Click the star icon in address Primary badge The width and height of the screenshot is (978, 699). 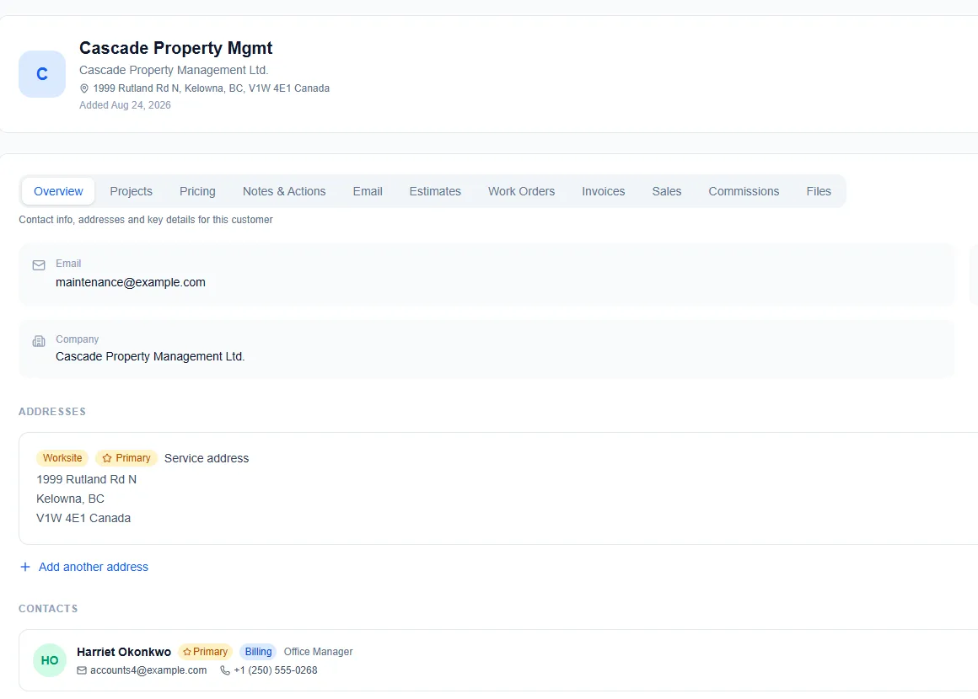pos(107,458)
